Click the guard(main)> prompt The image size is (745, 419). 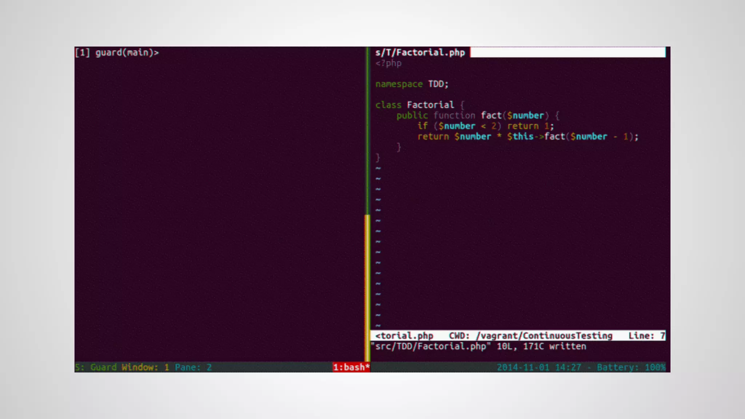127,53
